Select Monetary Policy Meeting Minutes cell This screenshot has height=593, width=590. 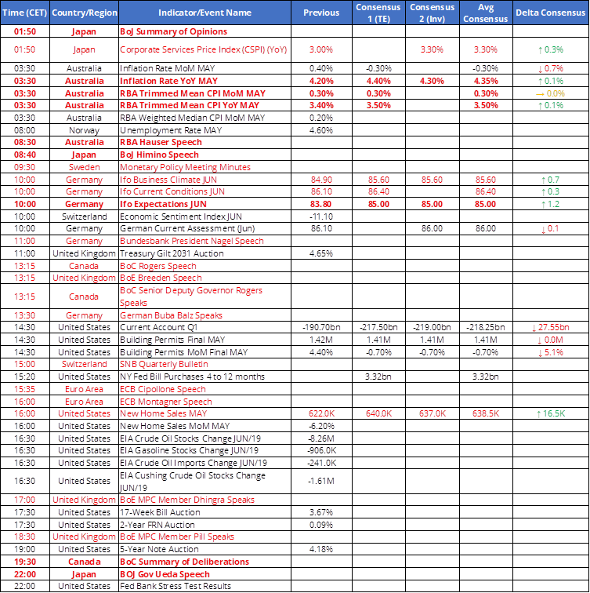(x=205, y=167)
